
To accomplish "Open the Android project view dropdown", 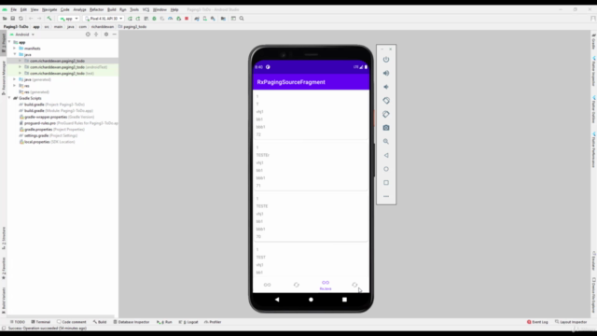I will 22,35.
